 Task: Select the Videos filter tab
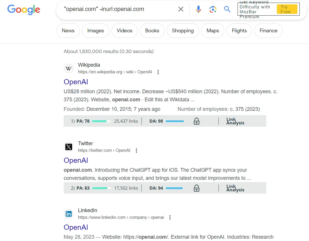124,31
